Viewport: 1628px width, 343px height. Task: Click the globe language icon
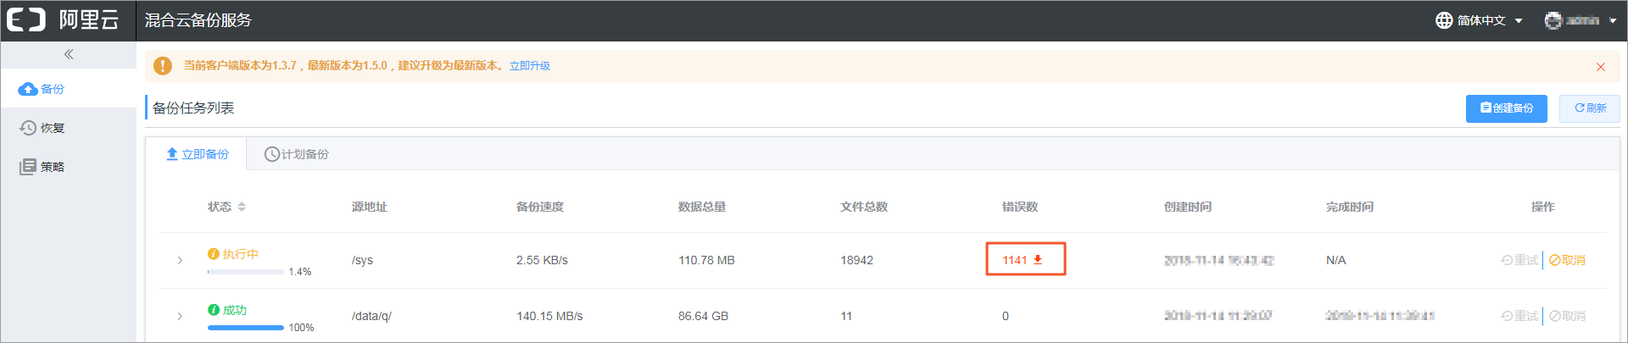[1444, 20]
